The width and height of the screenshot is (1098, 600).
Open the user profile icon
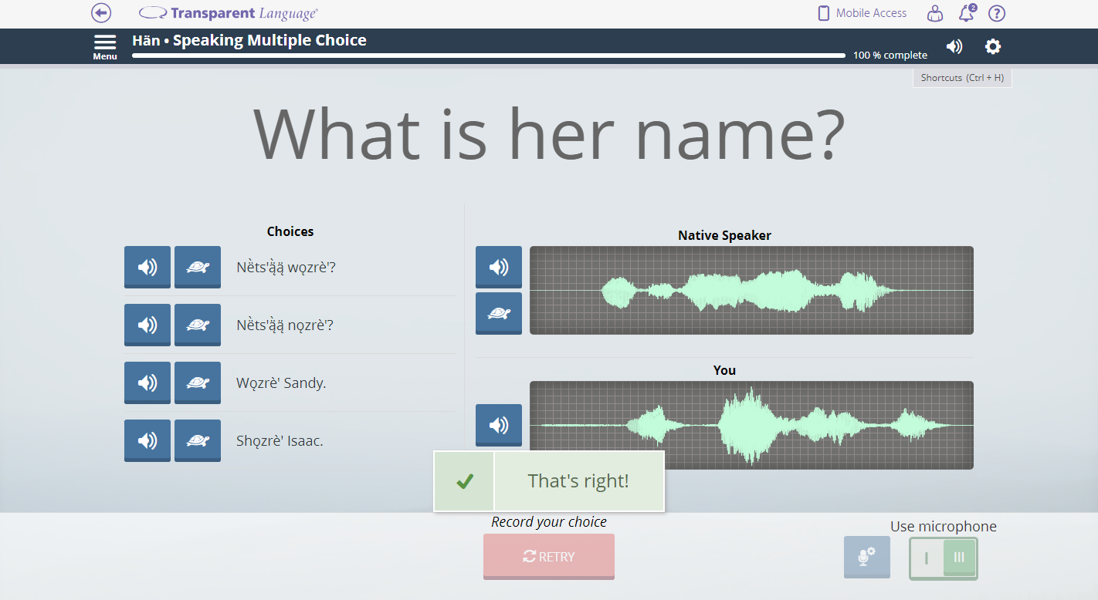click(x=935, y=13)
